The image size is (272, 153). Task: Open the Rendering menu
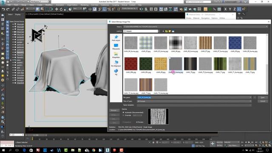(84, 5)
